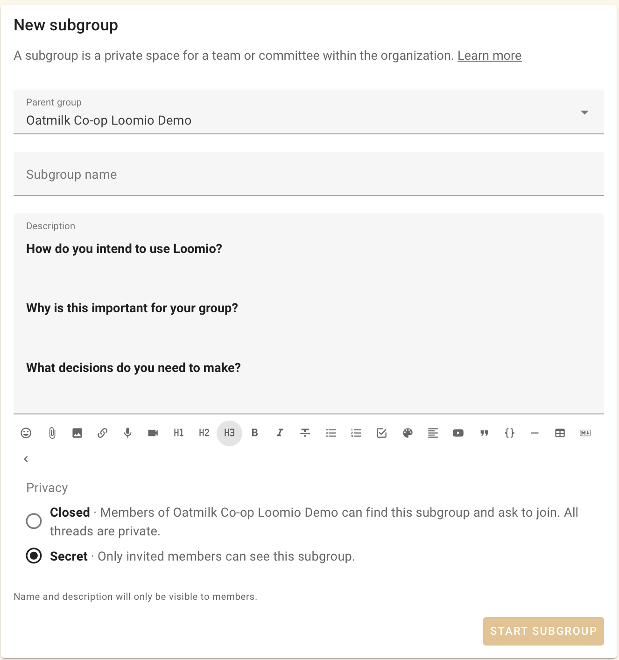619x660 pixels.
Task: Select the Closed privacy option
Action: 34,521
